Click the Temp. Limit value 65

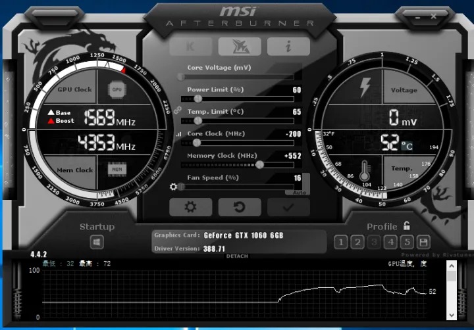point(296,112)
